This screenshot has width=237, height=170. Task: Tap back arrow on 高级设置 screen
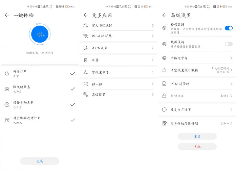(165, 15)
